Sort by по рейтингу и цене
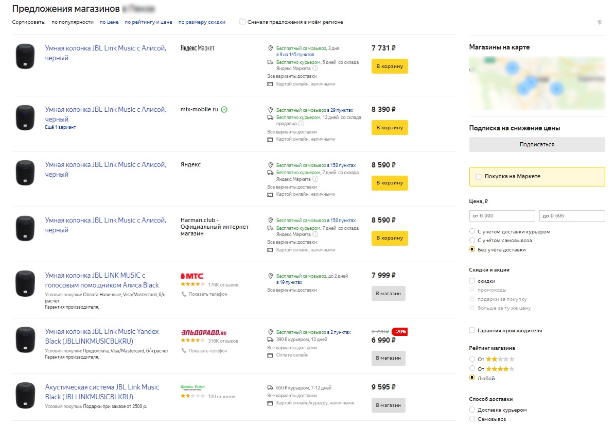The height and width of the screenshot is (424, 615). pos(149,22)
